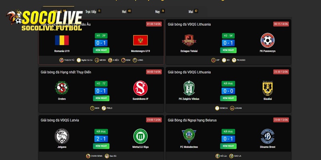Open the Sandvikens IF team logo
321x160 pixels.
point(140,88)
